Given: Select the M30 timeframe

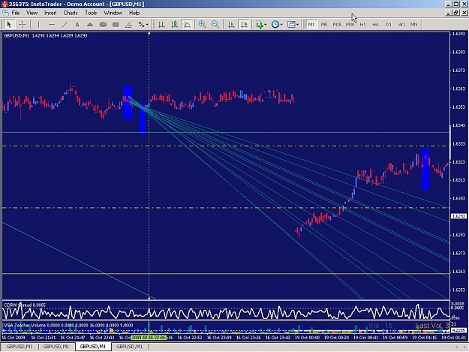Looking at the screenshot, I should point(350,25).
